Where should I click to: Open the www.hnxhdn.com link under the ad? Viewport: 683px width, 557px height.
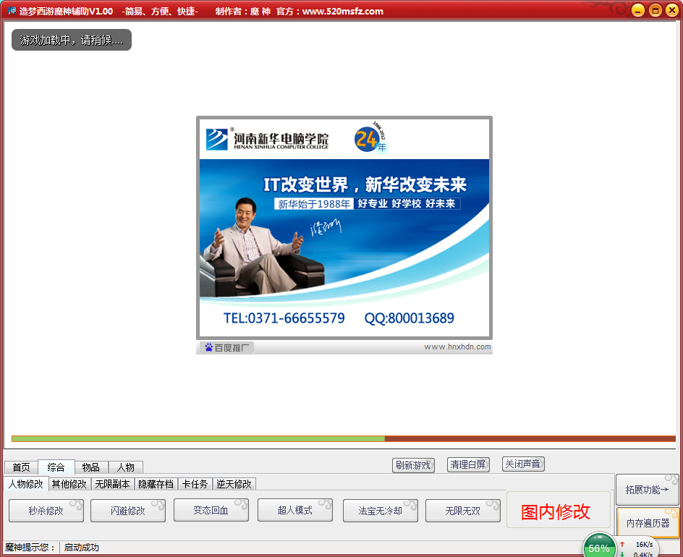(457, 347)
